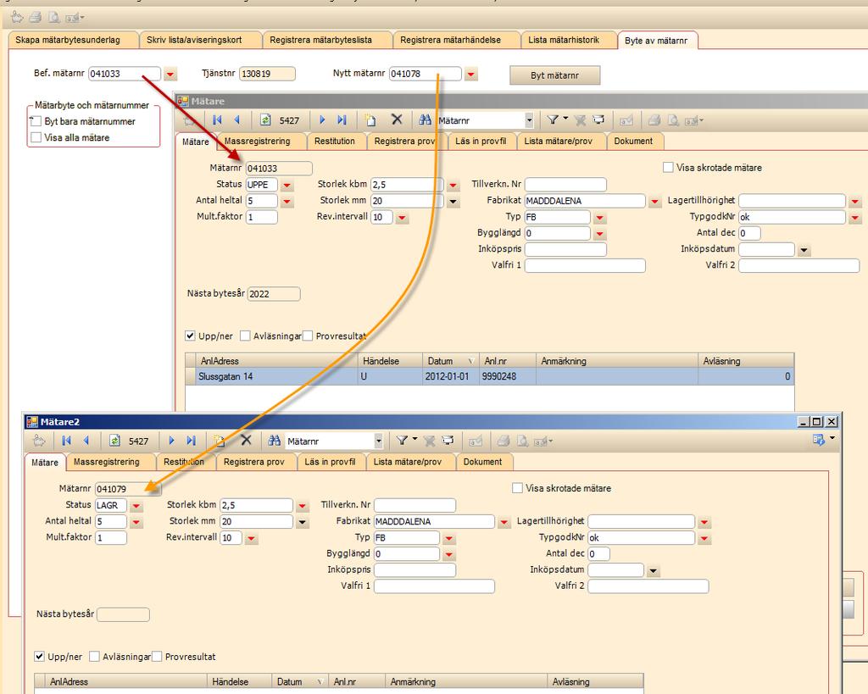Viewport: 868px width, 694px height.
Task: Toggle Visa alla mätare checkbox
Action: coord(36,137)
